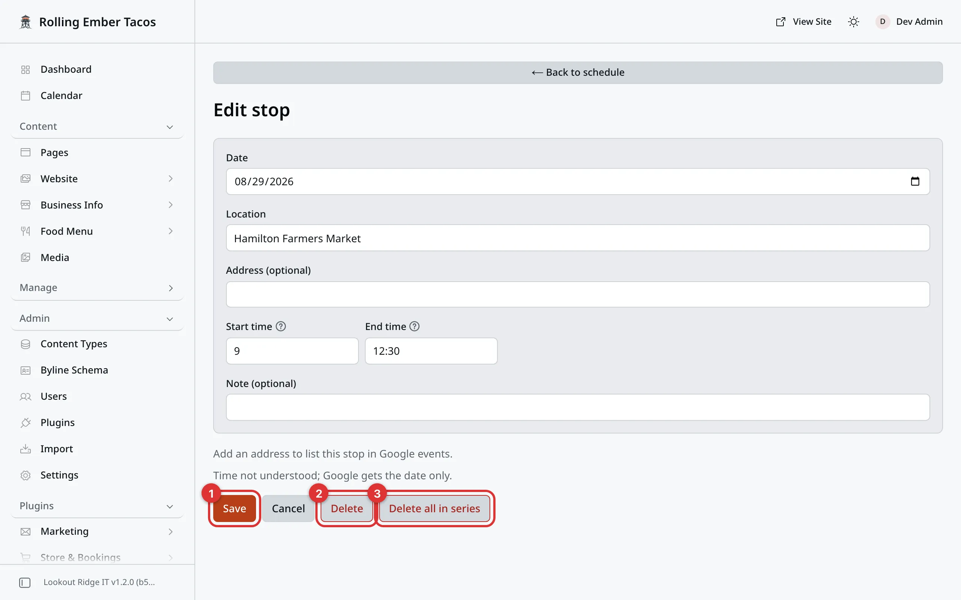Delete this stop
Screen dimensions: 961x600
347,508
